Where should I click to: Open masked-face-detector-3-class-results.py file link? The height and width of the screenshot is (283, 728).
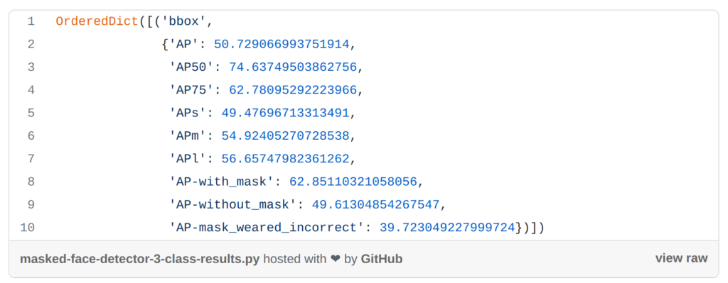(140, 259)
